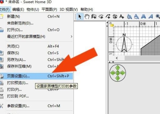The height and width of the screenshot is (114, 160).
Task: Open the 物件(U) menu
Action: (x=33, y=10)
